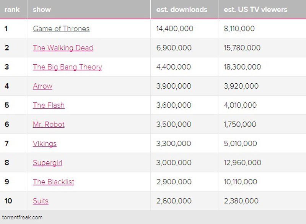306x224 pixels.
Task: Click the show column header
Action: pos(42,10)
